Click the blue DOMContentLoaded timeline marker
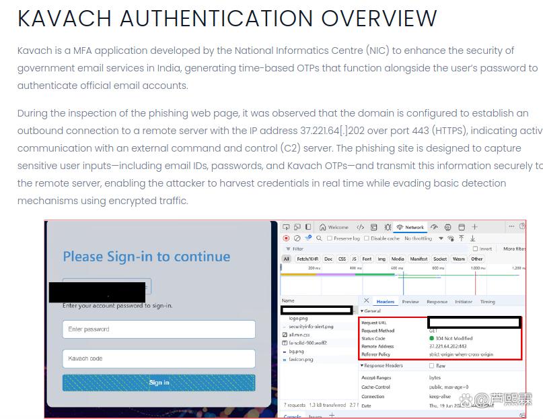 coord(404,283)
